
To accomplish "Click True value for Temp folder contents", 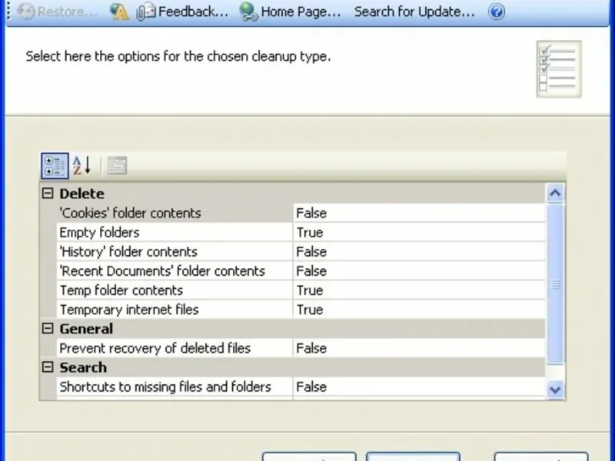I will pyautogui.click(x=419, y=290).
